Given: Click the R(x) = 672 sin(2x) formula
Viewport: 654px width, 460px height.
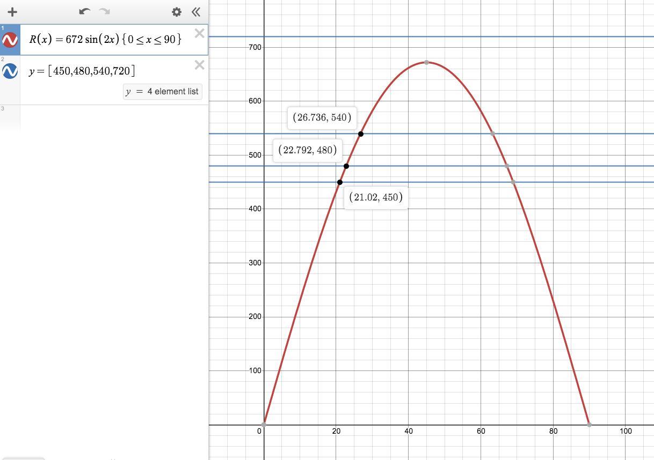Looking at the screenshot, I should [105, 39].
